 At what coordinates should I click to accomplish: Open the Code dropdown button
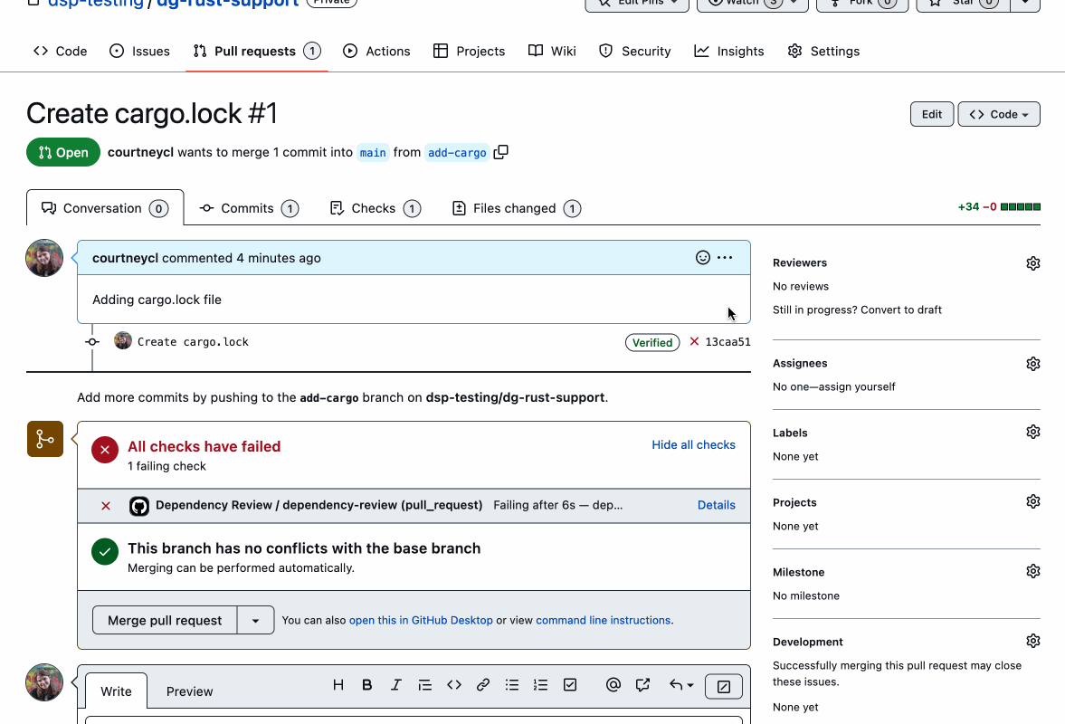[999, 114]
